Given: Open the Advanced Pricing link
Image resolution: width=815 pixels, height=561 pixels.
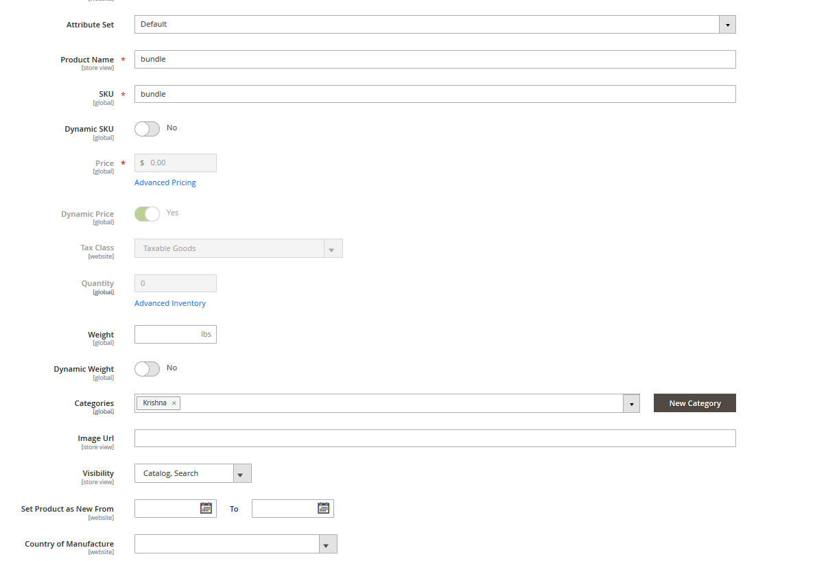Looking at the screenshot, I should pyautogui.click(x=165, y=182).
